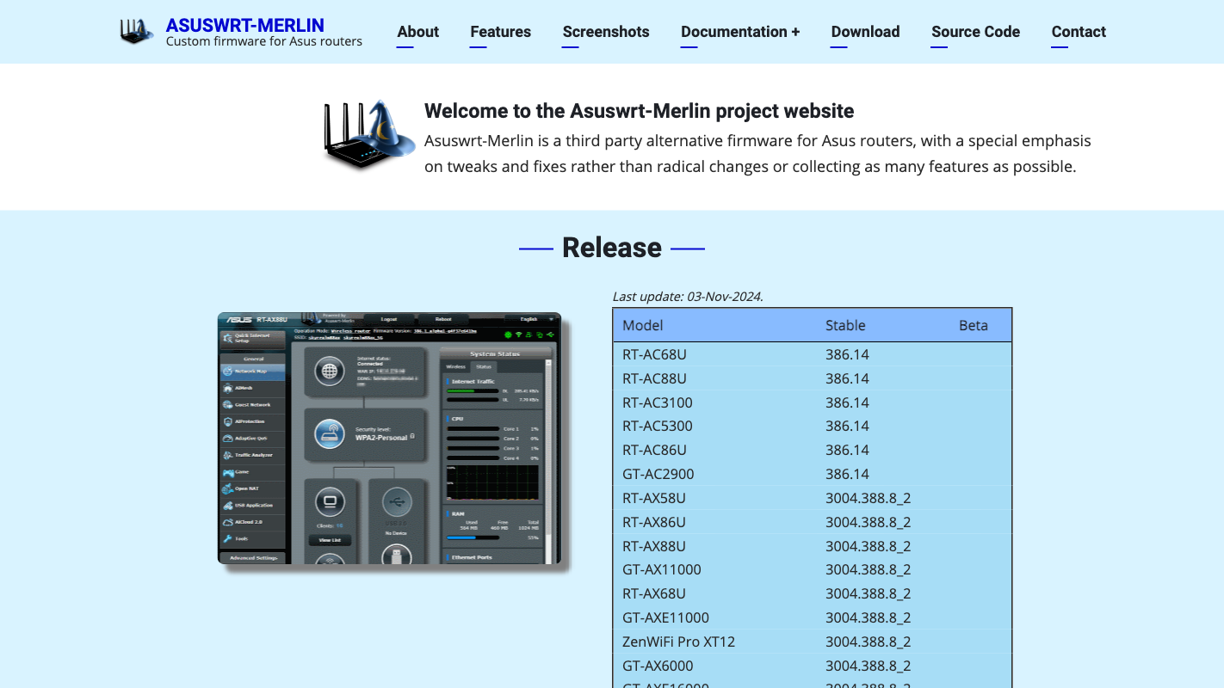Open the Download page
This screenshot has width=1224, height=688.
(865, 32)
